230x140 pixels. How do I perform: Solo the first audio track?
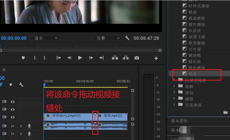point(21,126)
